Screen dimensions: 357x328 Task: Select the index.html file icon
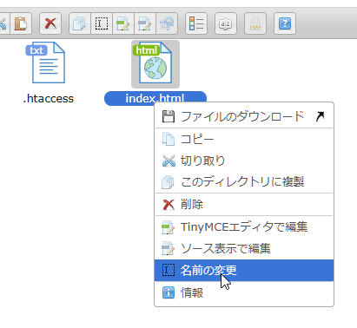point(155,64)
